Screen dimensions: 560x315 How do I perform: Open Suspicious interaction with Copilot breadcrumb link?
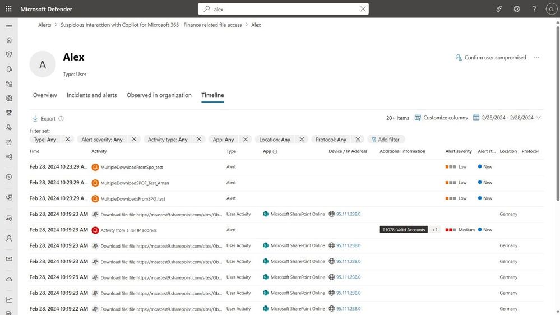coord(151,25)
